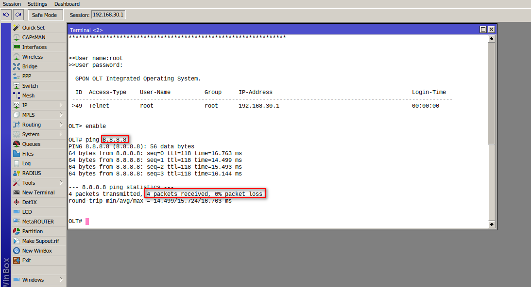Enable Safe Mode

click(45, 15)
